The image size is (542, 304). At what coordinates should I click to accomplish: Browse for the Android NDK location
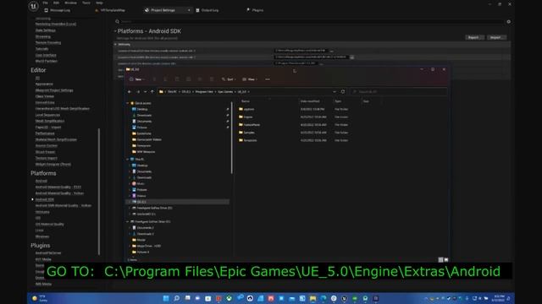tap(352, 57)
